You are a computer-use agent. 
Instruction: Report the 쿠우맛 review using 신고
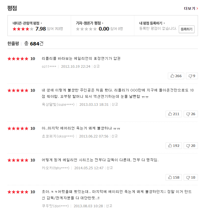(109, 206)
